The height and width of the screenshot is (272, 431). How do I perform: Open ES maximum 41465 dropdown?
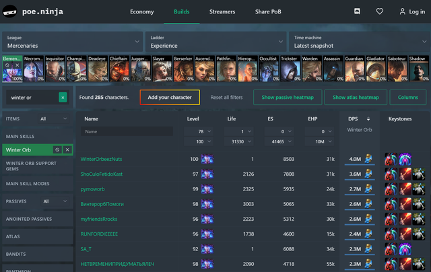[x=279, y=141]
